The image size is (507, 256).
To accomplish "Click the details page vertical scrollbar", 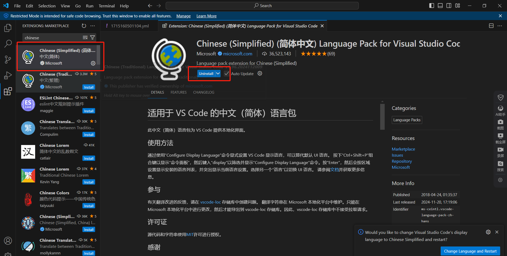I will point(382,117).
